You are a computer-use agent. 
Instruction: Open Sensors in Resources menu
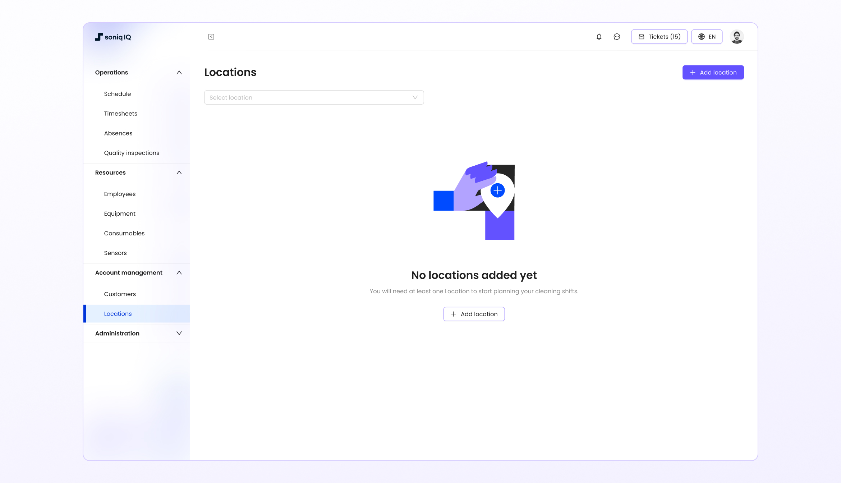pos(115,253)
